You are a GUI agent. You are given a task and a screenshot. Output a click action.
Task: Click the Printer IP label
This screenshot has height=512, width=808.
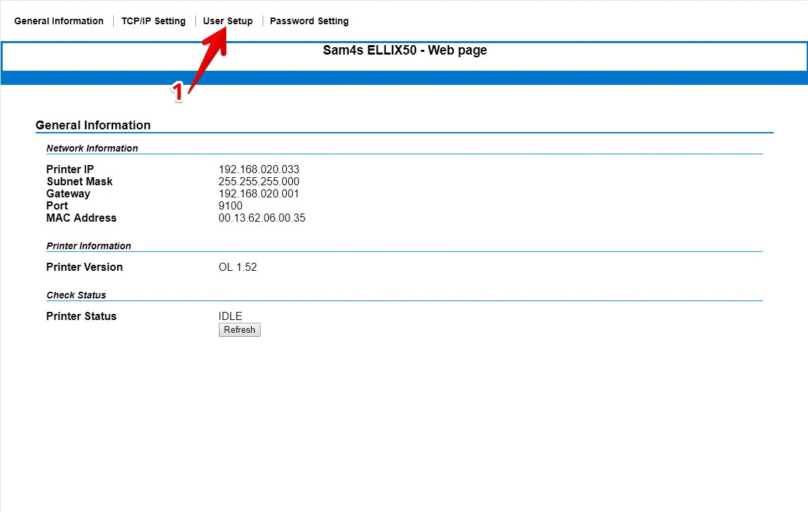(x=70, y=169)
